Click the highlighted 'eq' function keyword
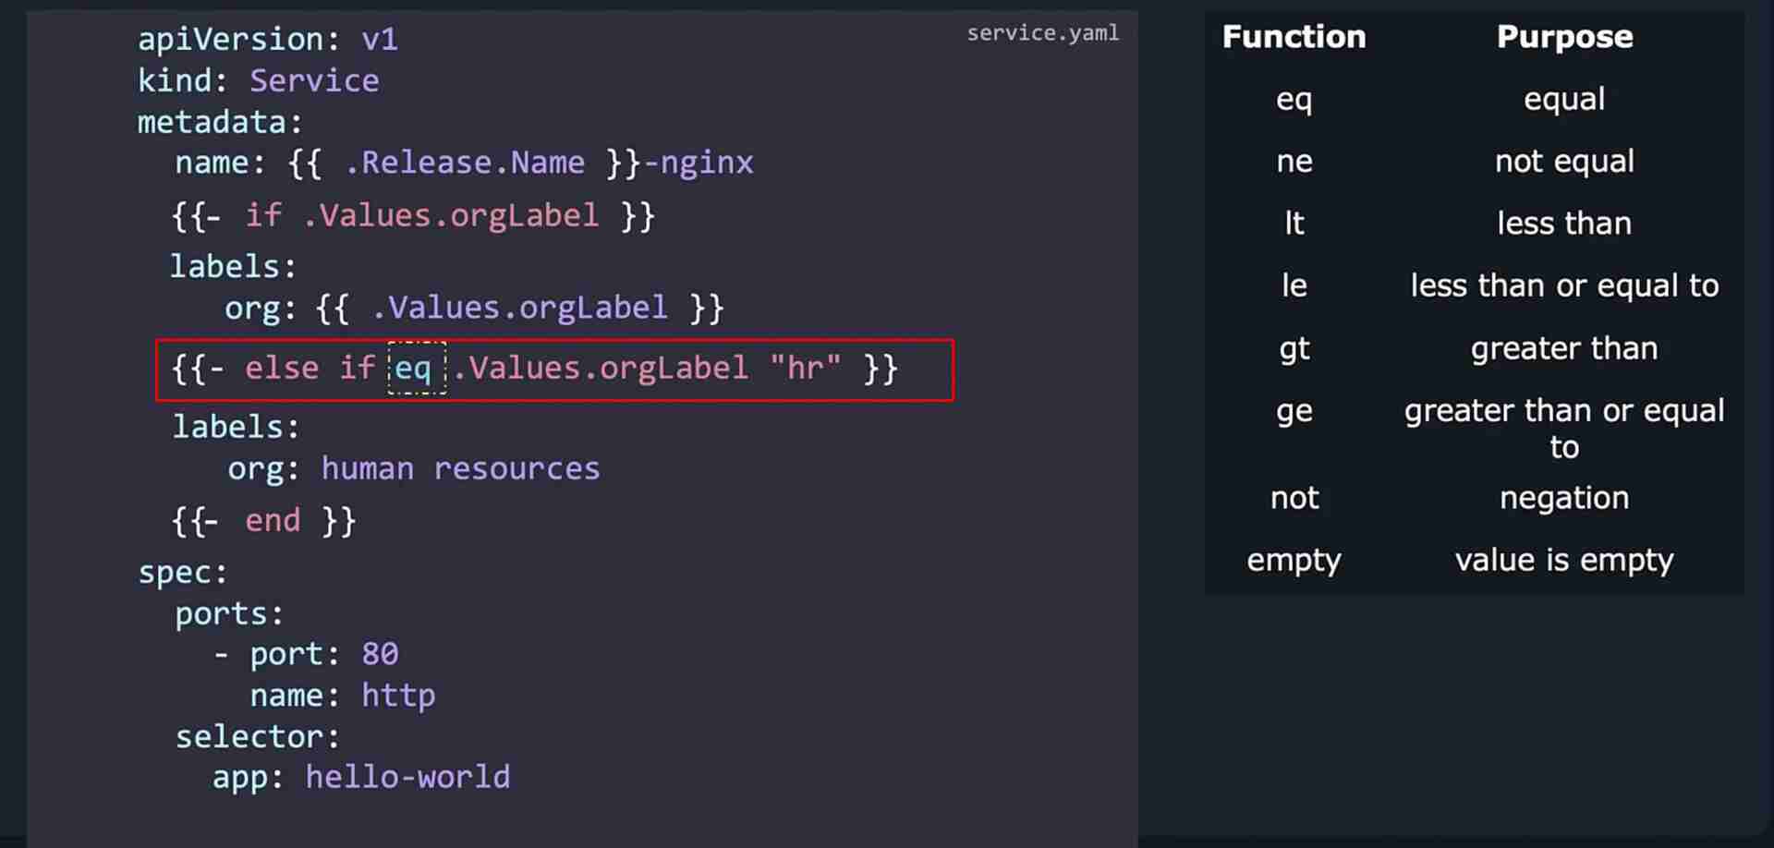1774x848 pixels. 413,369
